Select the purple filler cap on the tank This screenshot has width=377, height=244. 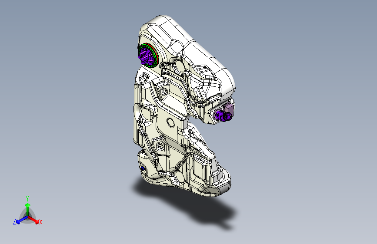[x=146, y=56]
